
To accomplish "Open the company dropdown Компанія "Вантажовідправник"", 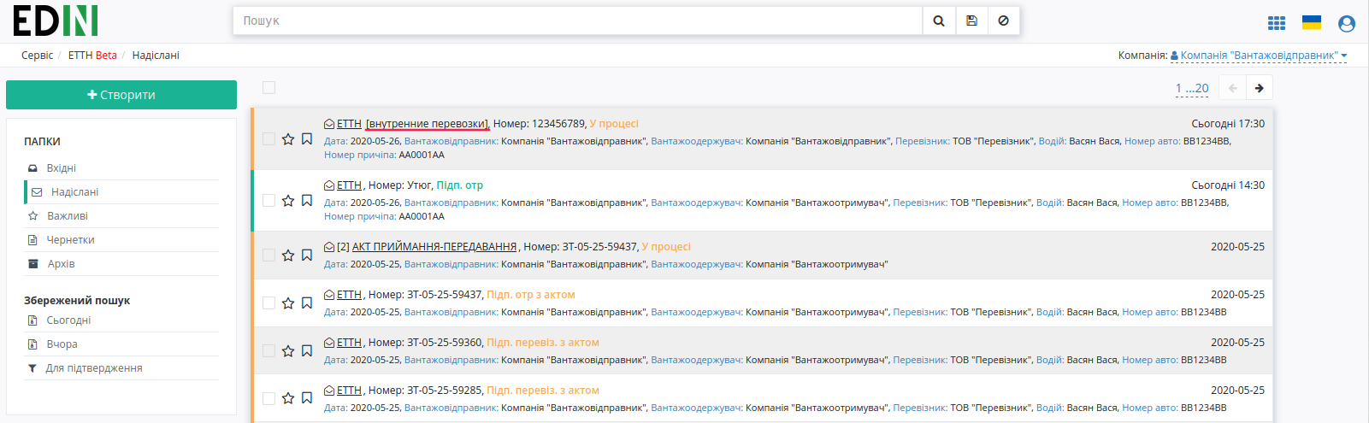I will 1259,56.
